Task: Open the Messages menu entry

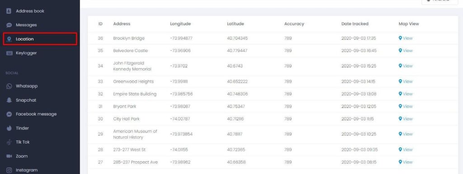Action: tap(26, 25)
